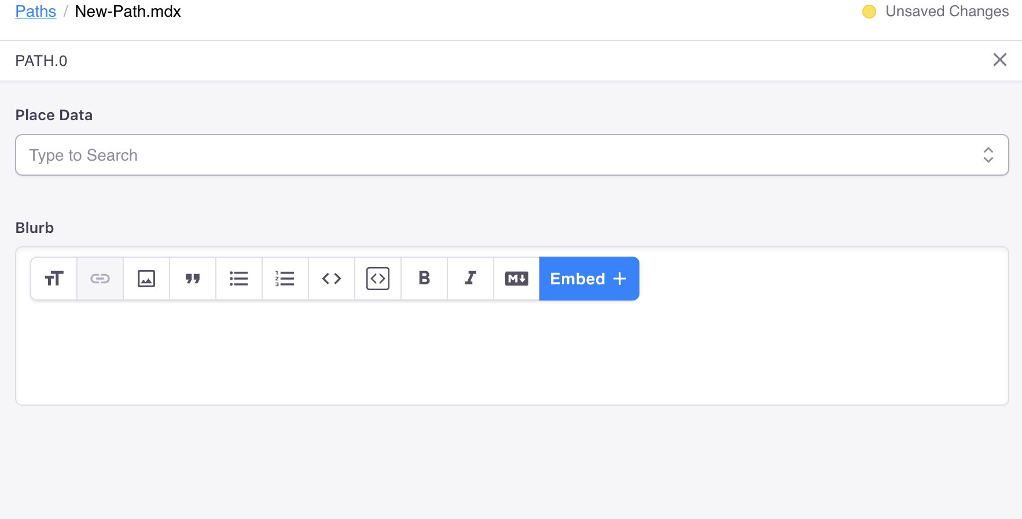Viewport: 1022px width, 519px height.
Task: Toggle bold formatting
Action: click(424, 279)
